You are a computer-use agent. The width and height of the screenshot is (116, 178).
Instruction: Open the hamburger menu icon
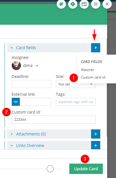point(96,4)
